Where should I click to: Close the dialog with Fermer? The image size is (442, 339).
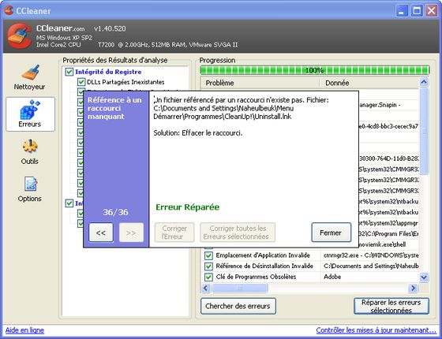pyautogui.click(x=331, y=233)
